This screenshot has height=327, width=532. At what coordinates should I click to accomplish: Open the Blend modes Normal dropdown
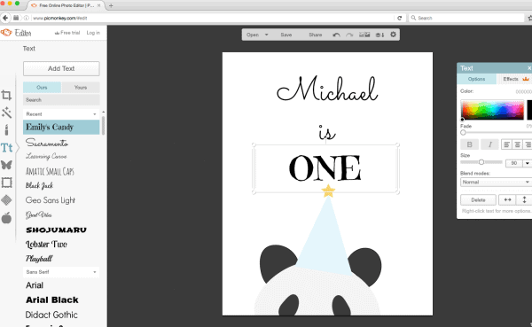496,183
